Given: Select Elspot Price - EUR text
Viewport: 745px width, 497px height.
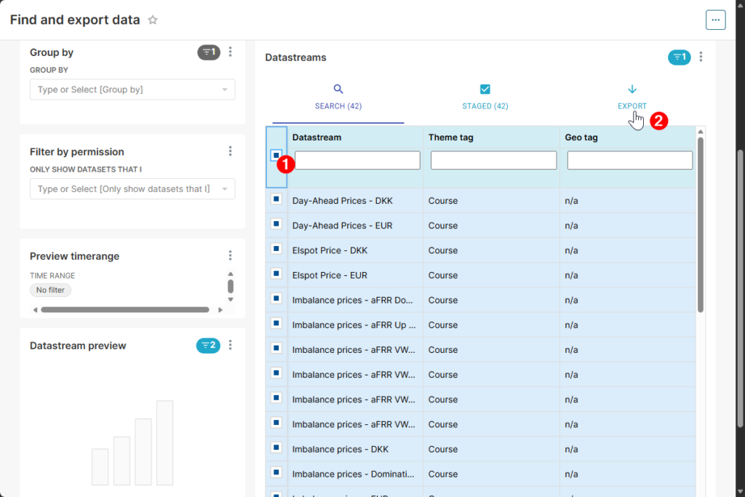Looking at the screenshot, I should coord(330,276).
